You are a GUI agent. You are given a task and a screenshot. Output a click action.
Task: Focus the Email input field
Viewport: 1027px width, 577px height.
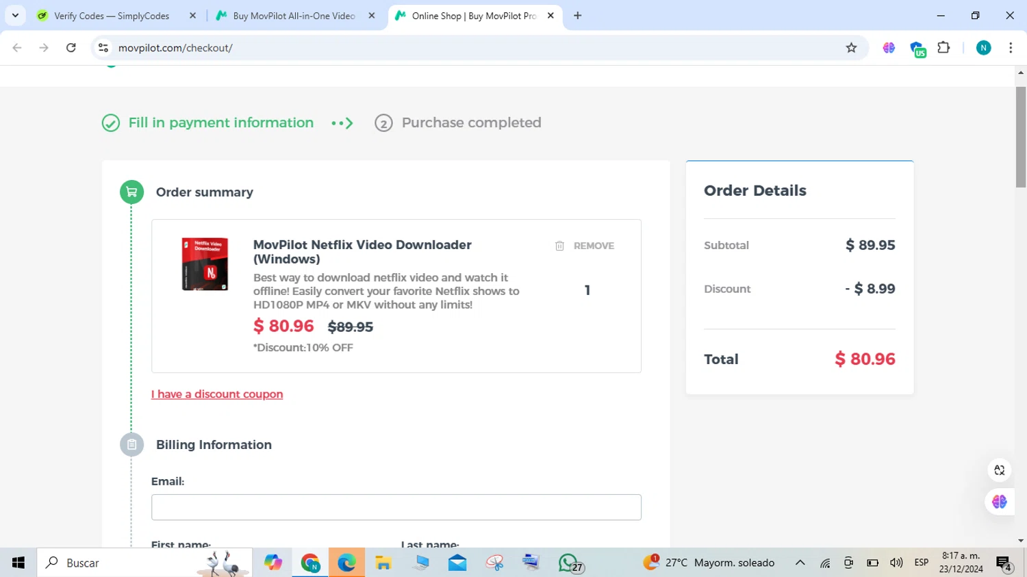pos(396,507)
